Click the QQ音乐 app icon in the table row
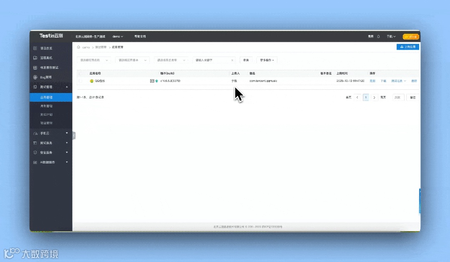 tap(92, 81)
